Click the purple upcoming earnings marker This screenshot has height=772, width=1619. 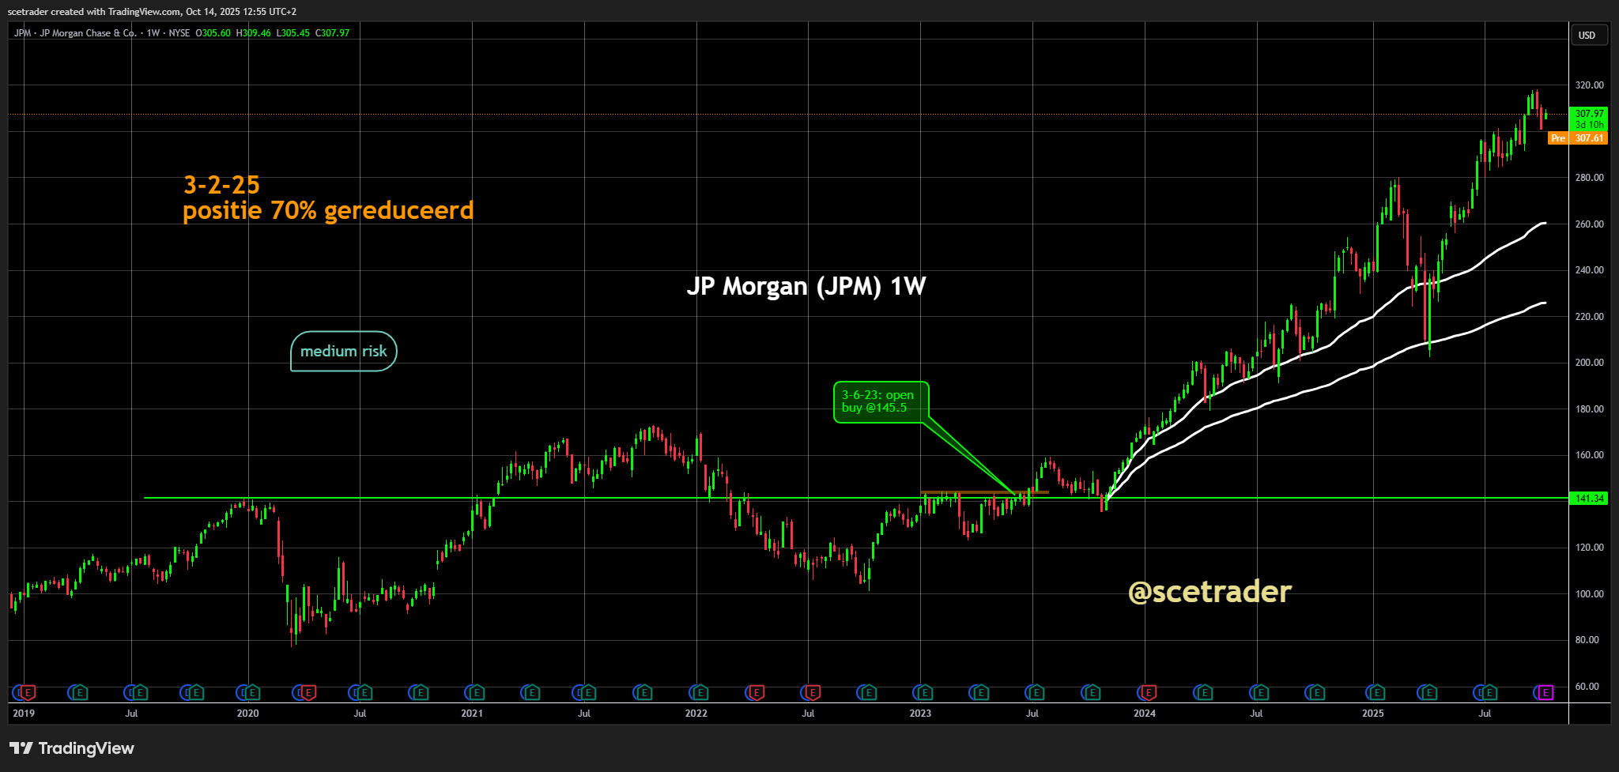click(x=1545, y=693)
